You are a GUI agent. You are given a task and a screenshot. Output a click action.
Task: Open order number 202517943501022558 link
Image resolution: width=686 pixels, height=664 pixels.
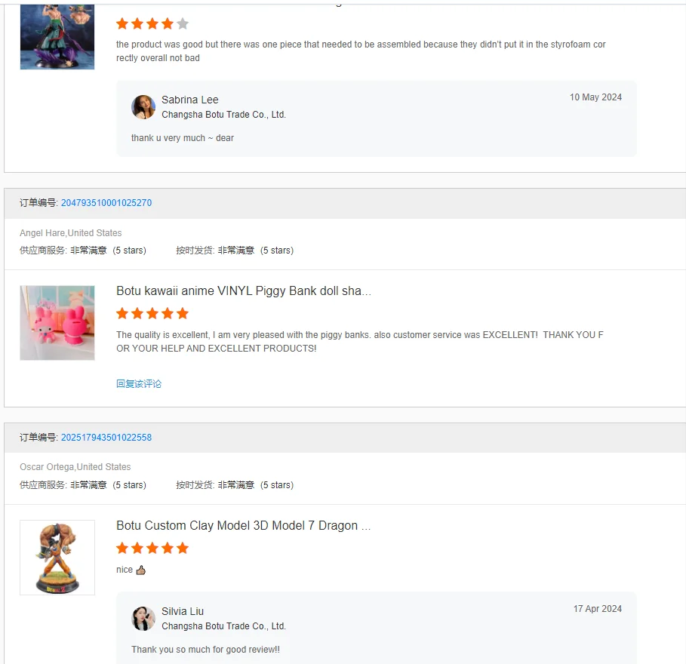(106, 438)
